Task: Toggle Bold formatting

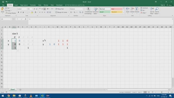Action: (x=18, y=12)
